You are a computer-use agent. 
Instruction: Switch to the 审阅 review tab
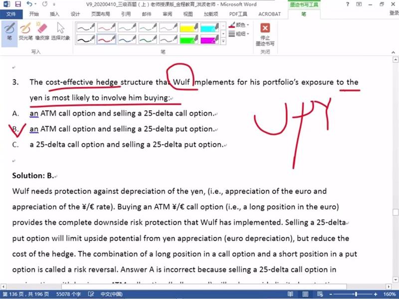tap(167, 14)
